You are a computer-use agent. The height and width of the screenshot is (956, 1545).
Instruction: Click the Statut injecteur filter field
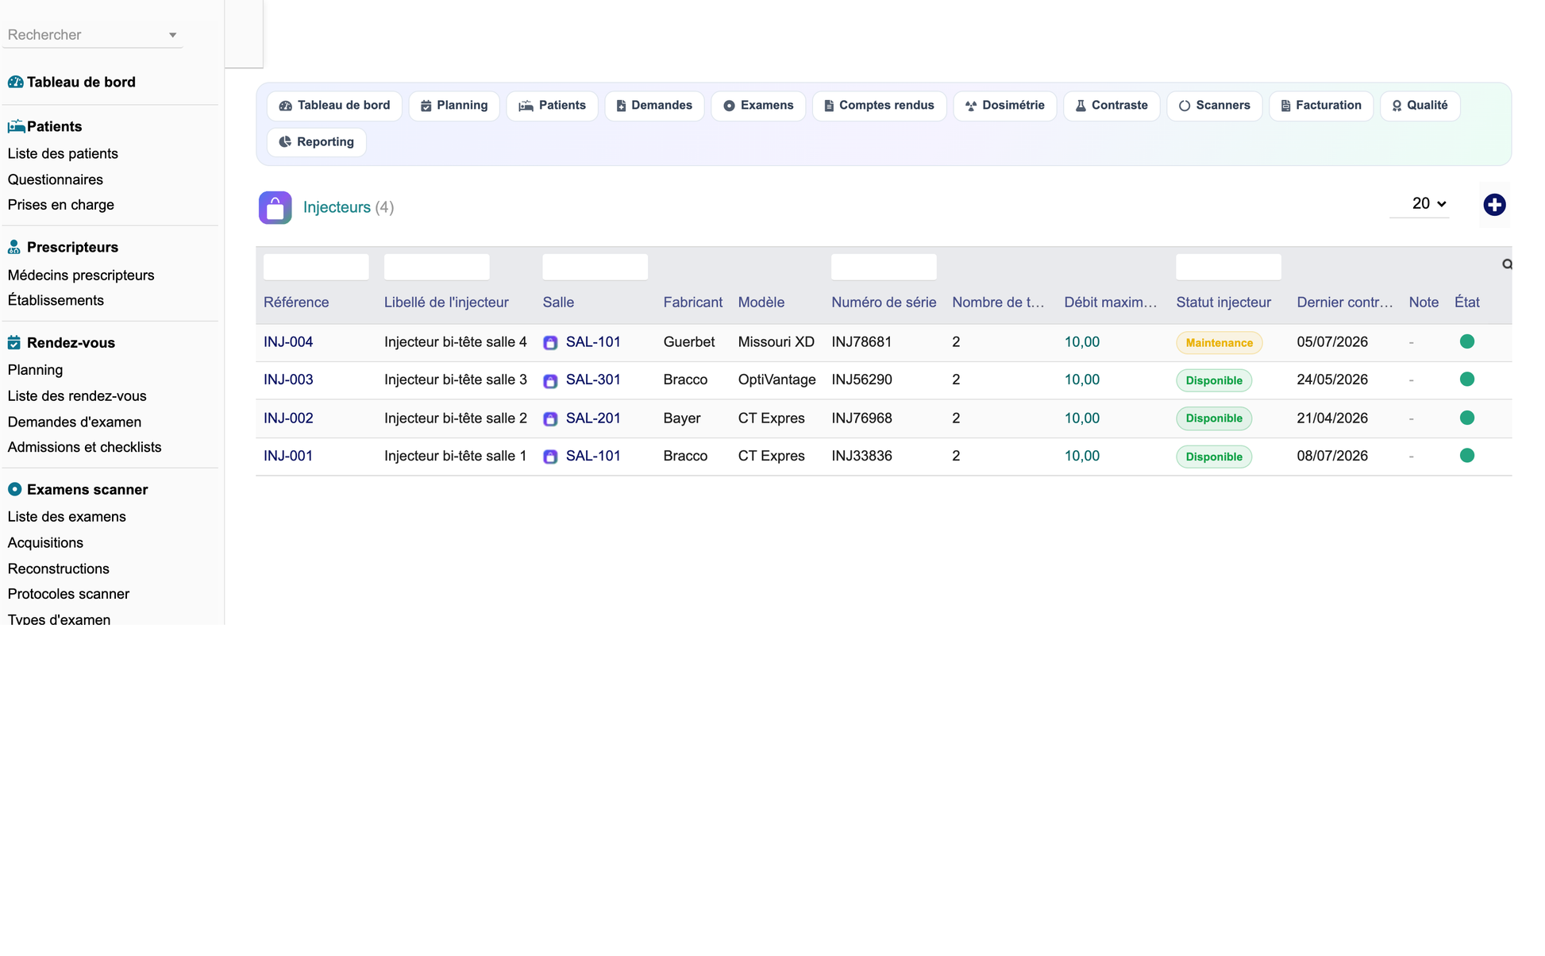click(x=1228, y=267)
